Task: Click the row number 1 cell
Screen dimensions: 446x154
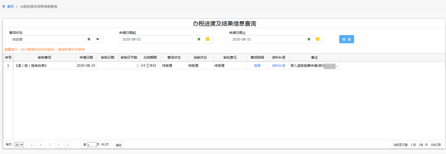Action: click(x=8, y=66)
